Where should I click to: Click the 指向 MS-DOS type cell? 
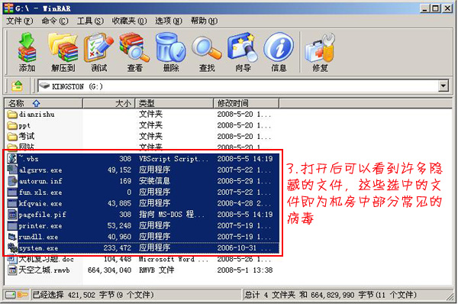point(172,215)
